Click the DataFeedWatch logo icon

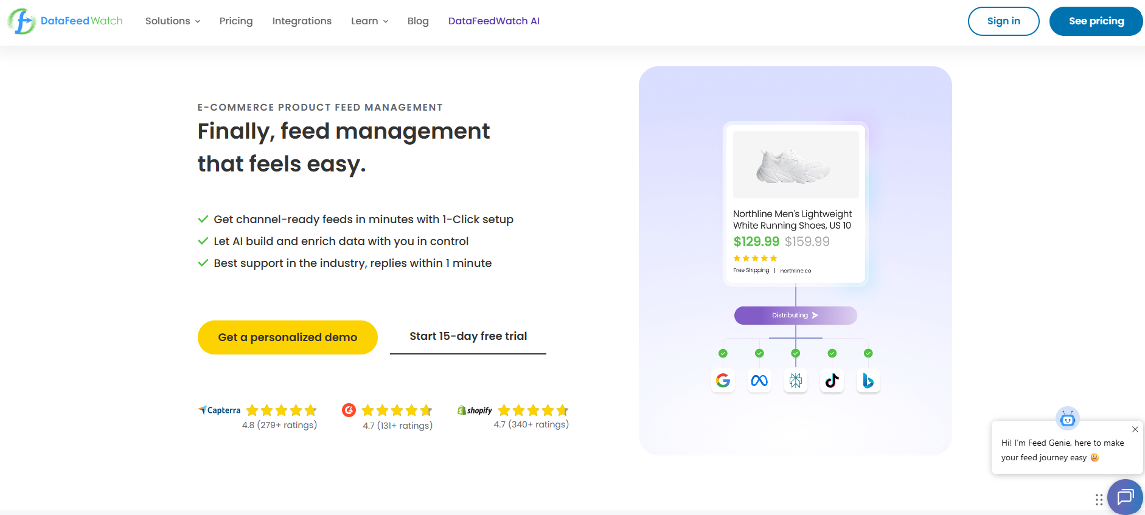pos(22,21)
